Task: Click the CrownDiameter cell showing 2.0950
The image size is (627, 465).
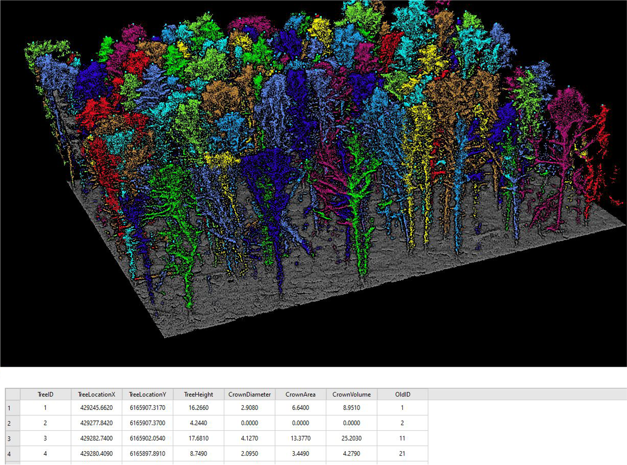Action: (x=249, y=453)
